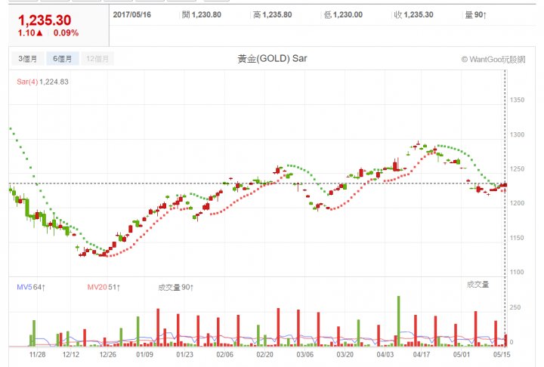The image size is (544, 367).
Task: Click the low price 低 1,230.00
Action: 343,14
